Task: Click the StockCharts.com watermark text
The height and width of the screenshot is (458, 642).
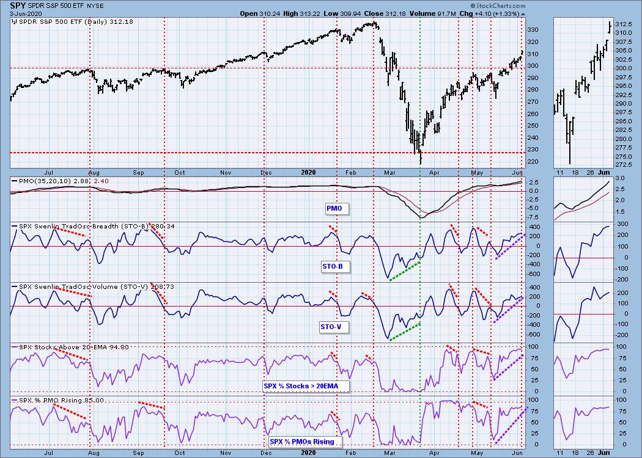Action: point(498,5)
